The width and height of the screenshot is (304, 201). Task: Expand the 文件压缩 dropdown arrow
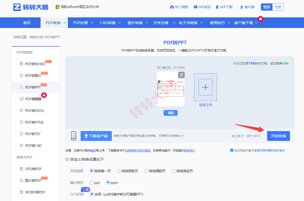pyautogui.click(x=174, y=23)
